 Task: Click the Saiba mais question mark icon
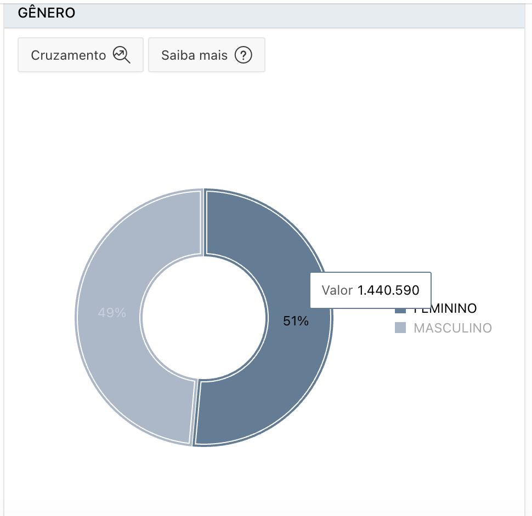(244, 55)
